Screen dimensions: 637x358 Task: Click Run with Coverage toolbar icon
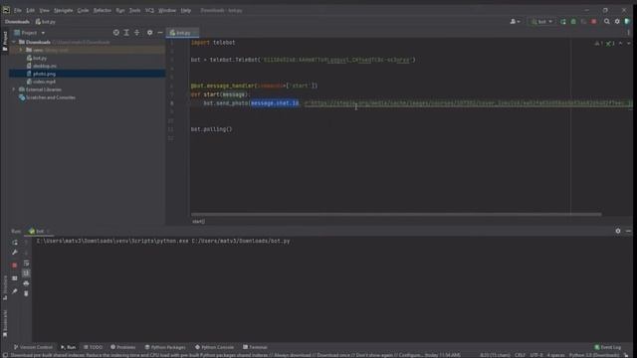click(583, 22)
